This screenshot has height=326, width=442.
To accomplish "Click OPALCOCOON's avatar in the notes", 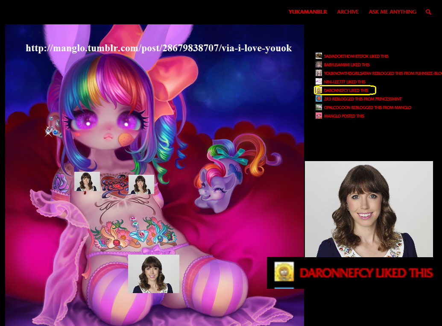I will tap(319, 107).
